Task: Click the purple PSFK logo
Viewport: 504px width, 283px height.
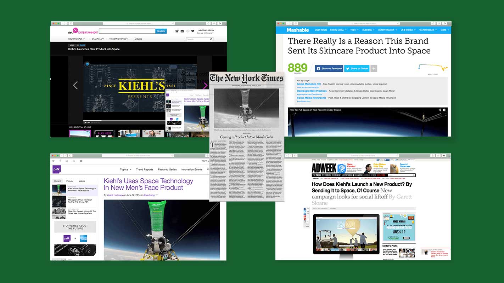Action: pos(57,169)
